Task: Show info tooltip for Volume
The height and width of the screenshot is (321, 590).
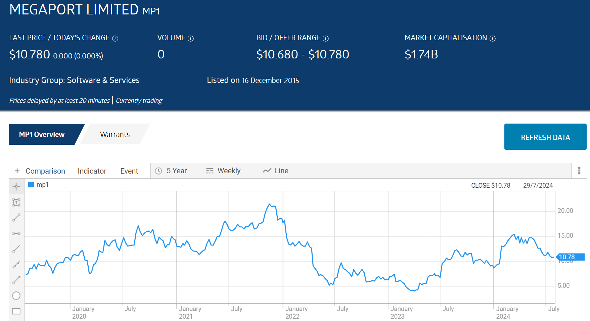Action: point(191,39)
